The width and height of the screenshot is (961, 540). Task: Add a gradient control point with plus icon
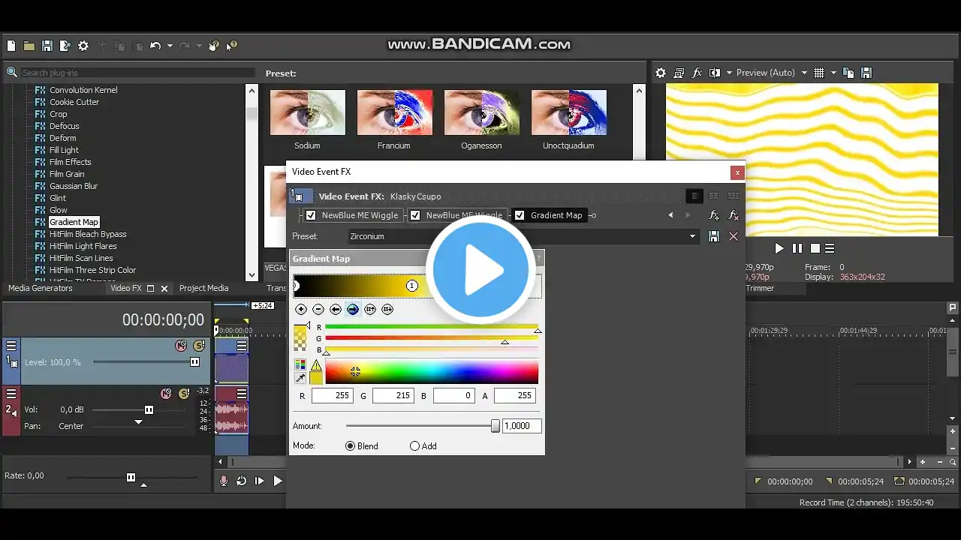[301, 309]
